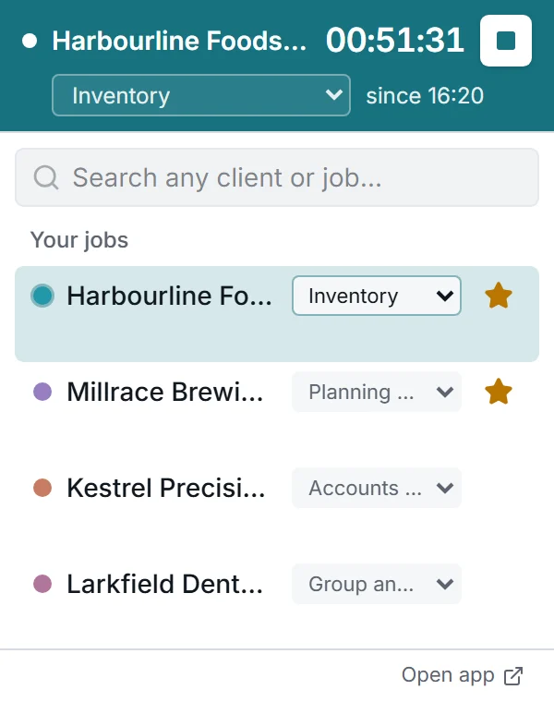554x702 pixels.
Task: Click the since 16:20 start time
Action: pos(425,95)
